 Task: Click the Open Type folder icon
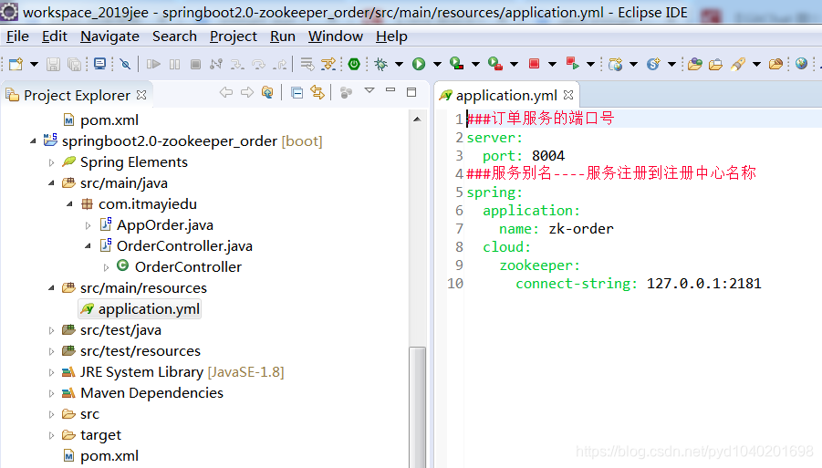(x=695, y=64)
